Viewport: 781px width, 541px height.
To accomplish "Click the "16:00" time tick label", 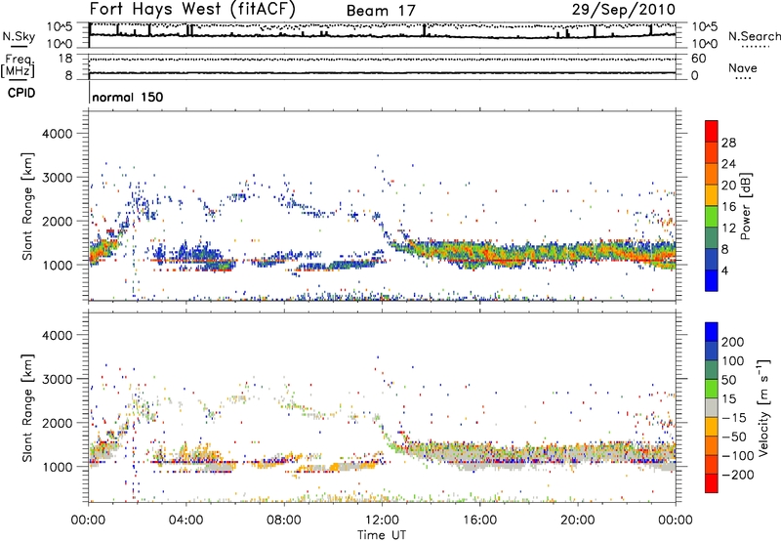I will [x=479, y=520].
